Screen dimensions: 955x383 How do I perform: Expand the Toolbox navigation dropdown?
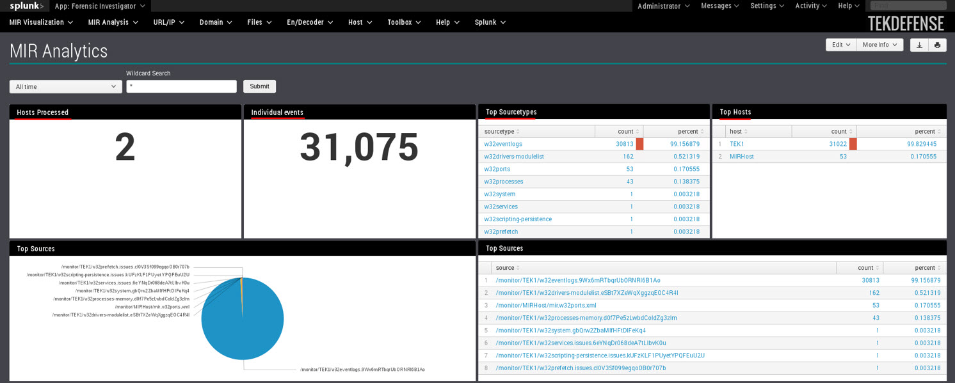(403, 22)
